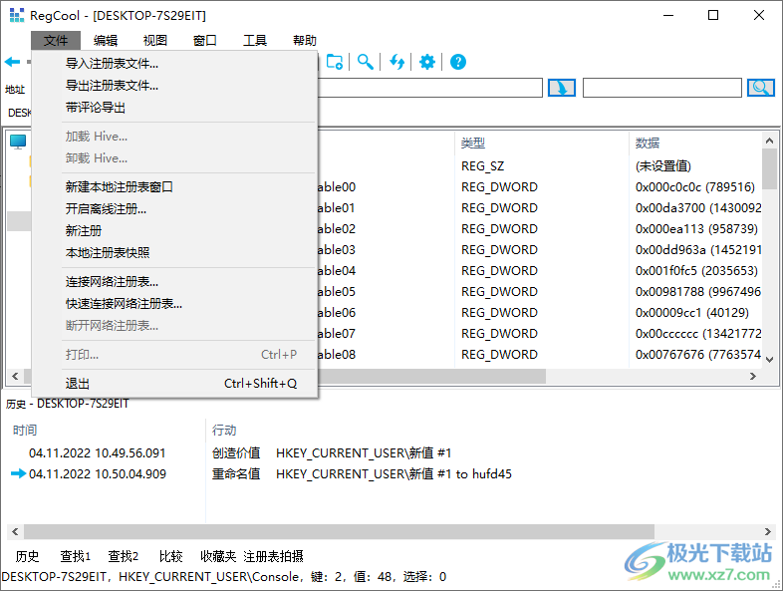Open the 视图 menu
This screenshot has width=783, height=591.
154,41
